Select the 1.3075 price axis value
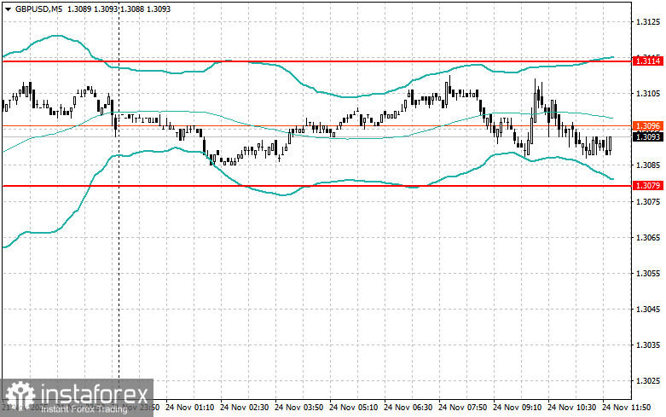Image resolution: width=666 pixels, height=417 pixels. pos(648,201)
